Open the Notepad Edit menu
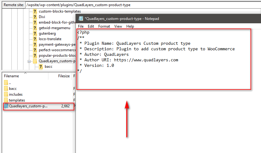Screen dimensions: 261x153 [x=91, y=26]
